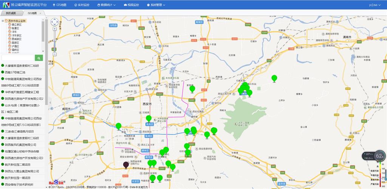This screenshot has height=189, width=387.
Task: Click the tree panel scroll-down arrow
Action: click(43, 51)
